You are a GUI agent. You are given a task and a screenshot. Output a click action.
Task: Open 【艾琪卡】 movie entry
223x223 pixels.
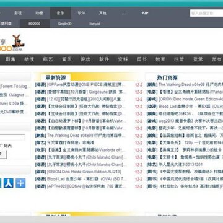[191, 157]
